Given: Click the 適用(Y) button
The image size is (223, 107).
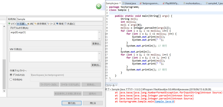Looking at the screenshot, I should pos(93,94).
